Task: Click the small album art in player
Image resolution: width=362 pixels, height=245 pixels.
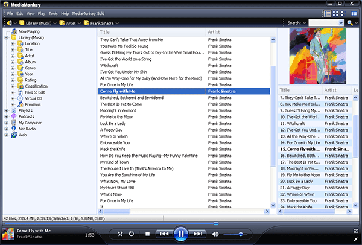Action: (x=8, y=234)
